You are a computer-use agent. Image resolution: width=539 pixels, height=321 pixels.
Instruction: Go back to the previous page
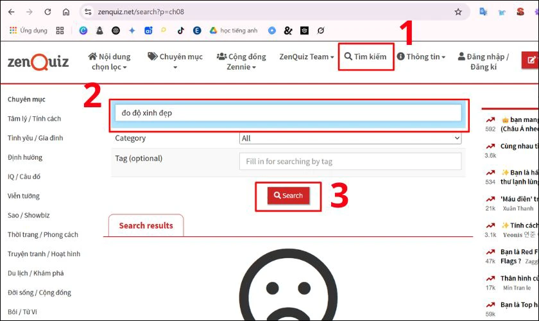coord(12,12)
